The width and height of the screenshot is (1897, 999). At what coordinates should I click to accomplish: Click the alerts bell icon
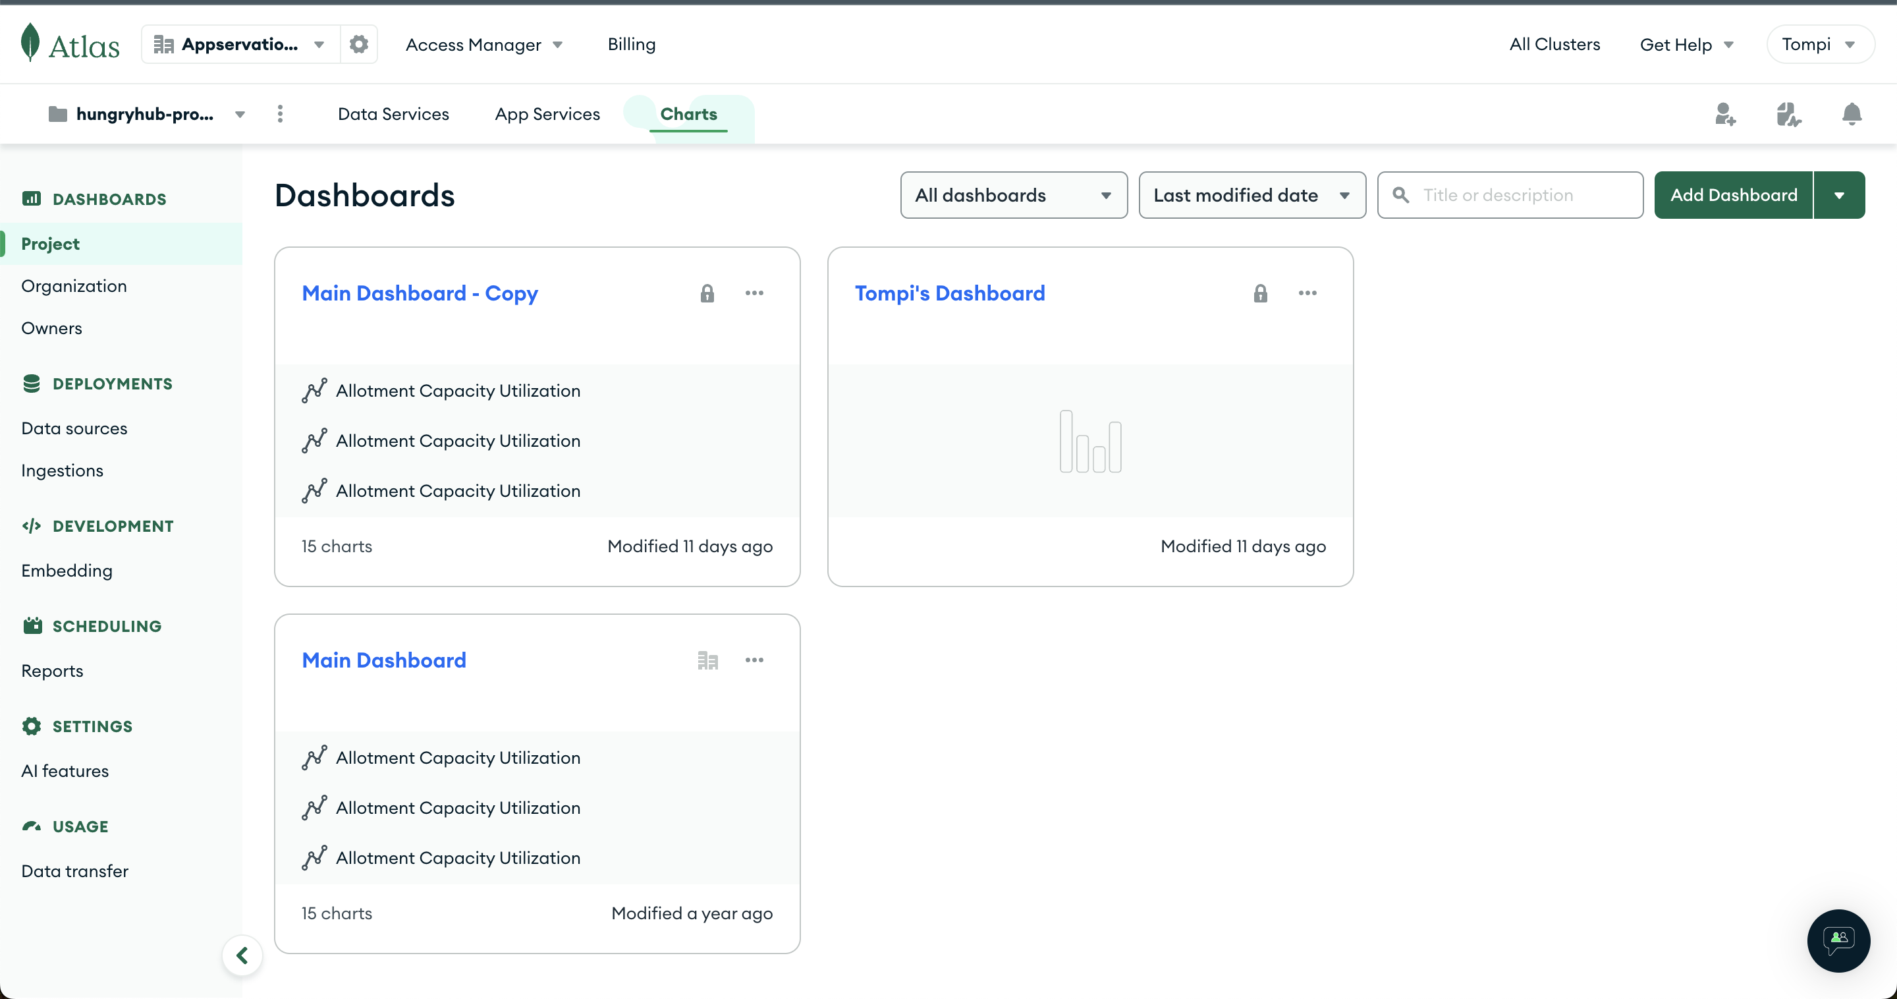tap(1852, 114)
